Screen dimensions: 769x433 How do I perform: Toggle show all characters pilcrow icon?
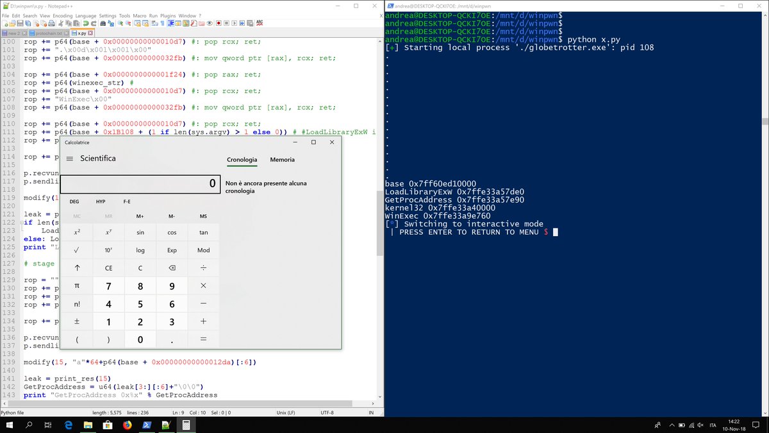coord(163,23)
